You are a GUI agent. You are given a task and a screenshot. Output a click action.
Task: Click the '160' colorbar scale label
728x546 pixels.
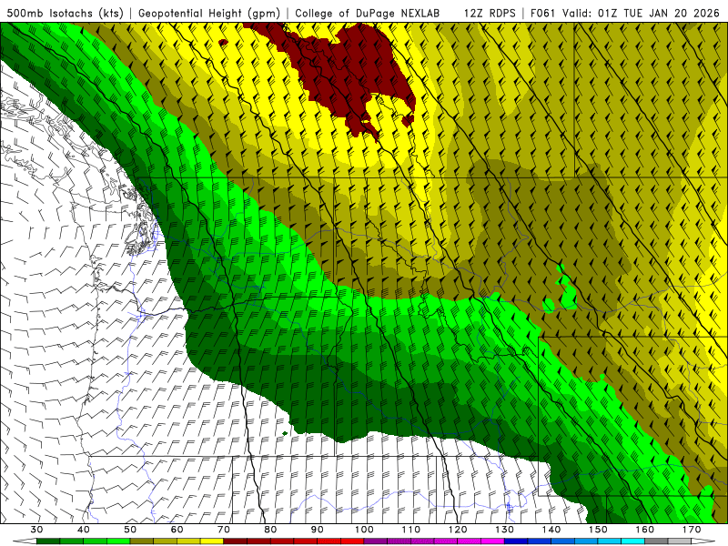coord(645,530)
